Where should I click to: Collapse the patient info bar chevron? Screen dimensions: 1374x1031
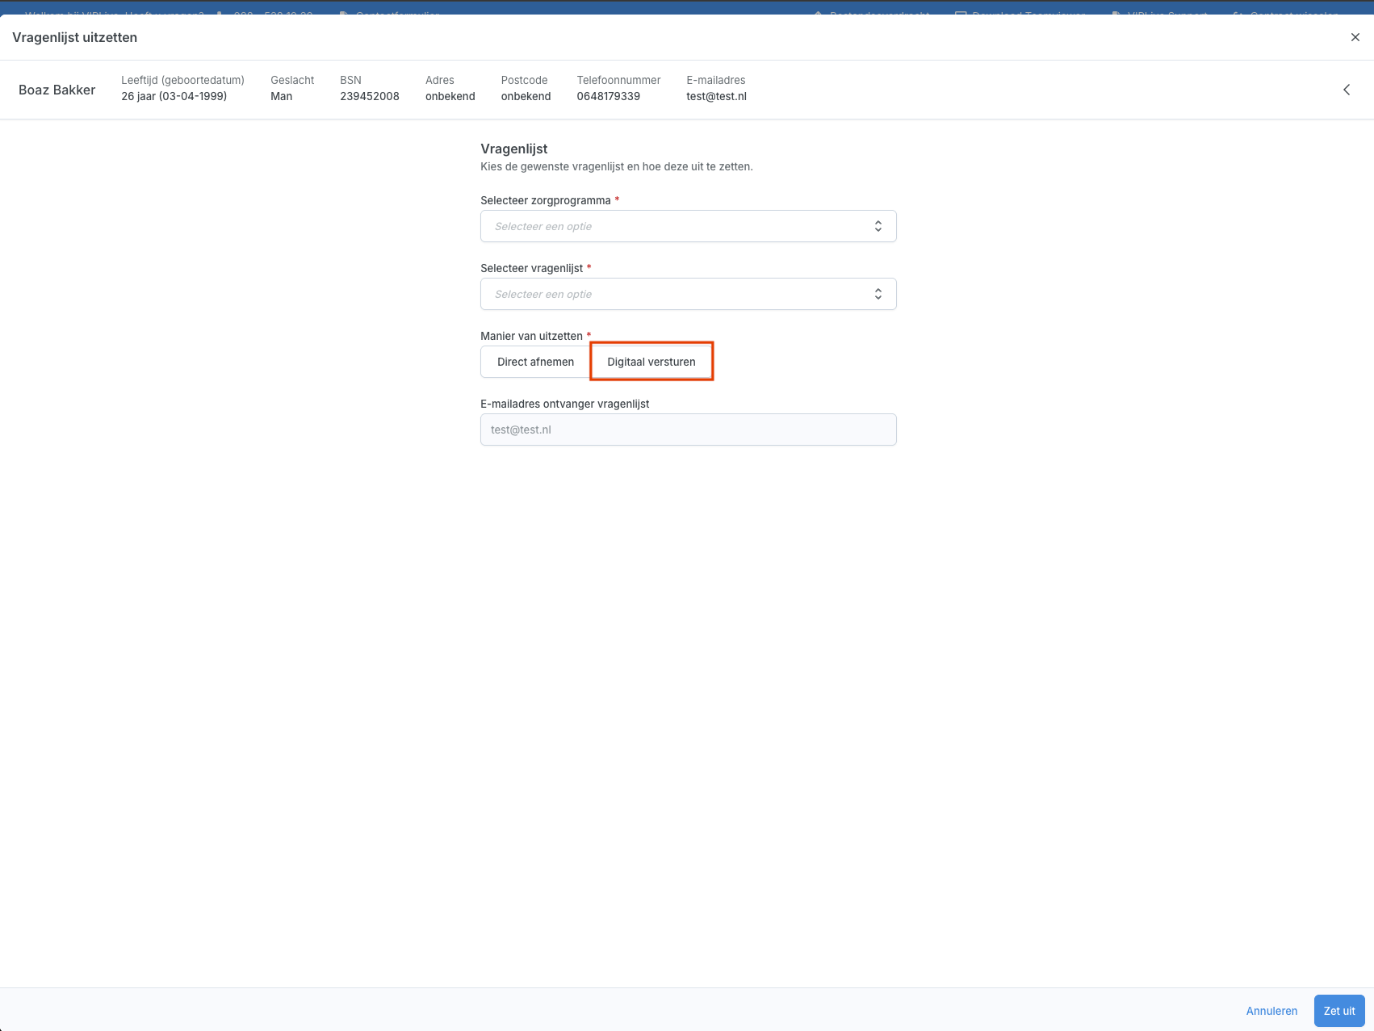pyautogui.click(x=1347, y=90)
